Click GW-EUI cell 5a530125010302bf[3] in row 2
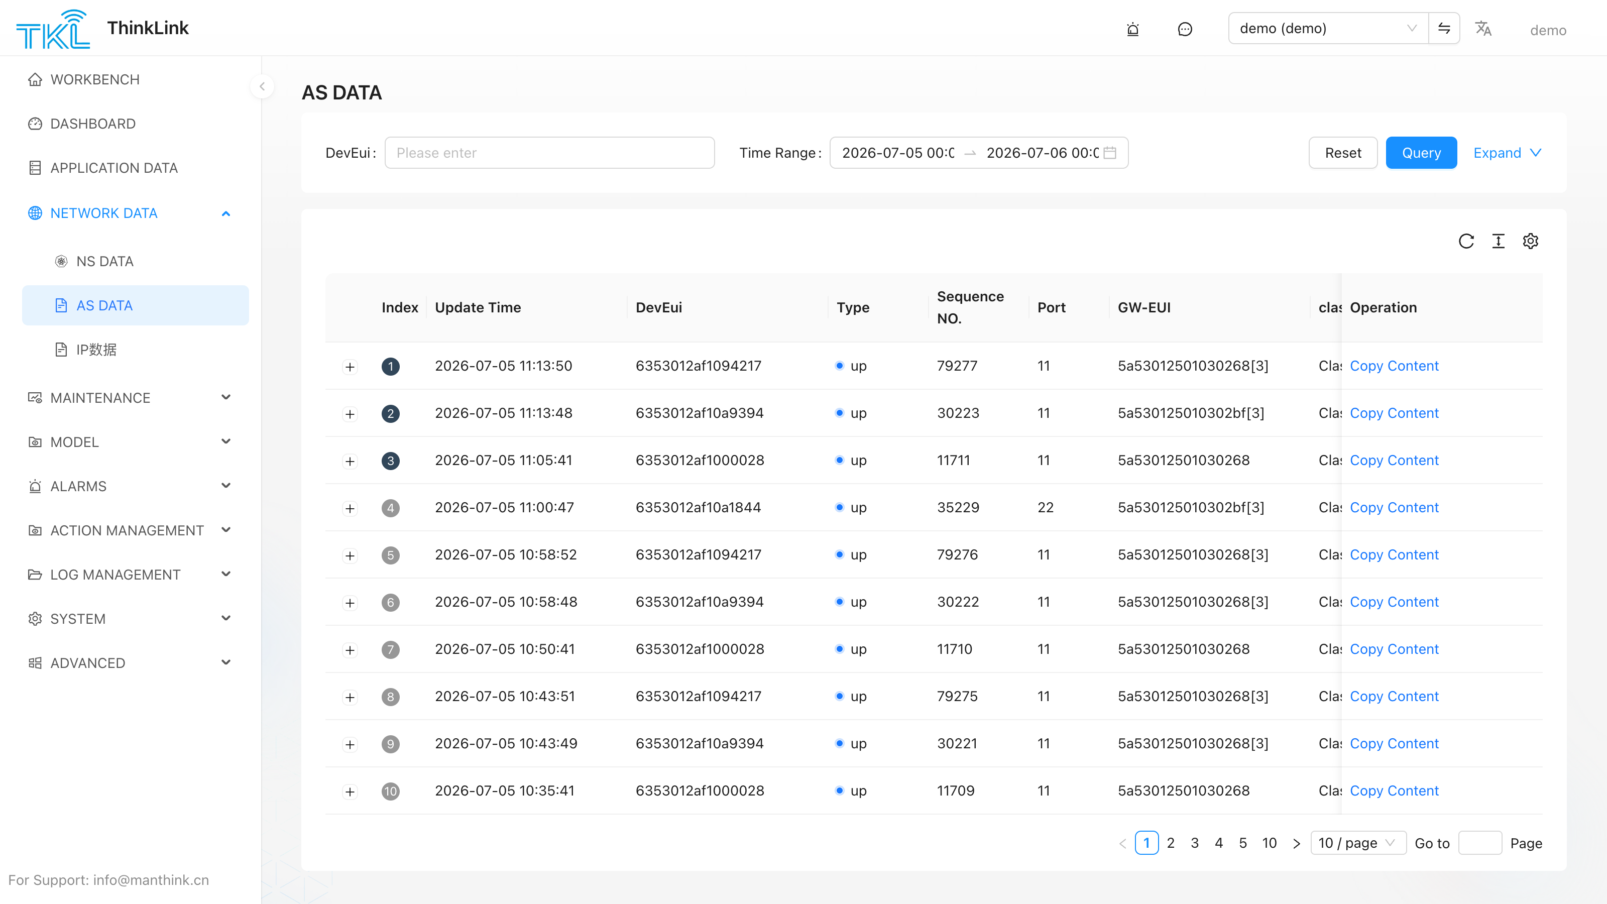This screenshot has width=1607, height=904. point(1191,414)
